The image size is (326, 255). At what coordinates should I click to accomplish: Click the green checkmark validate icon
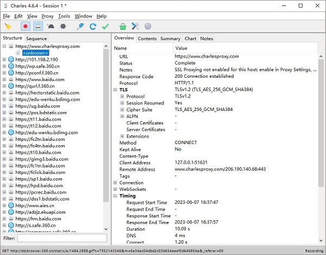pyautogui.click(x=105, y=26)
